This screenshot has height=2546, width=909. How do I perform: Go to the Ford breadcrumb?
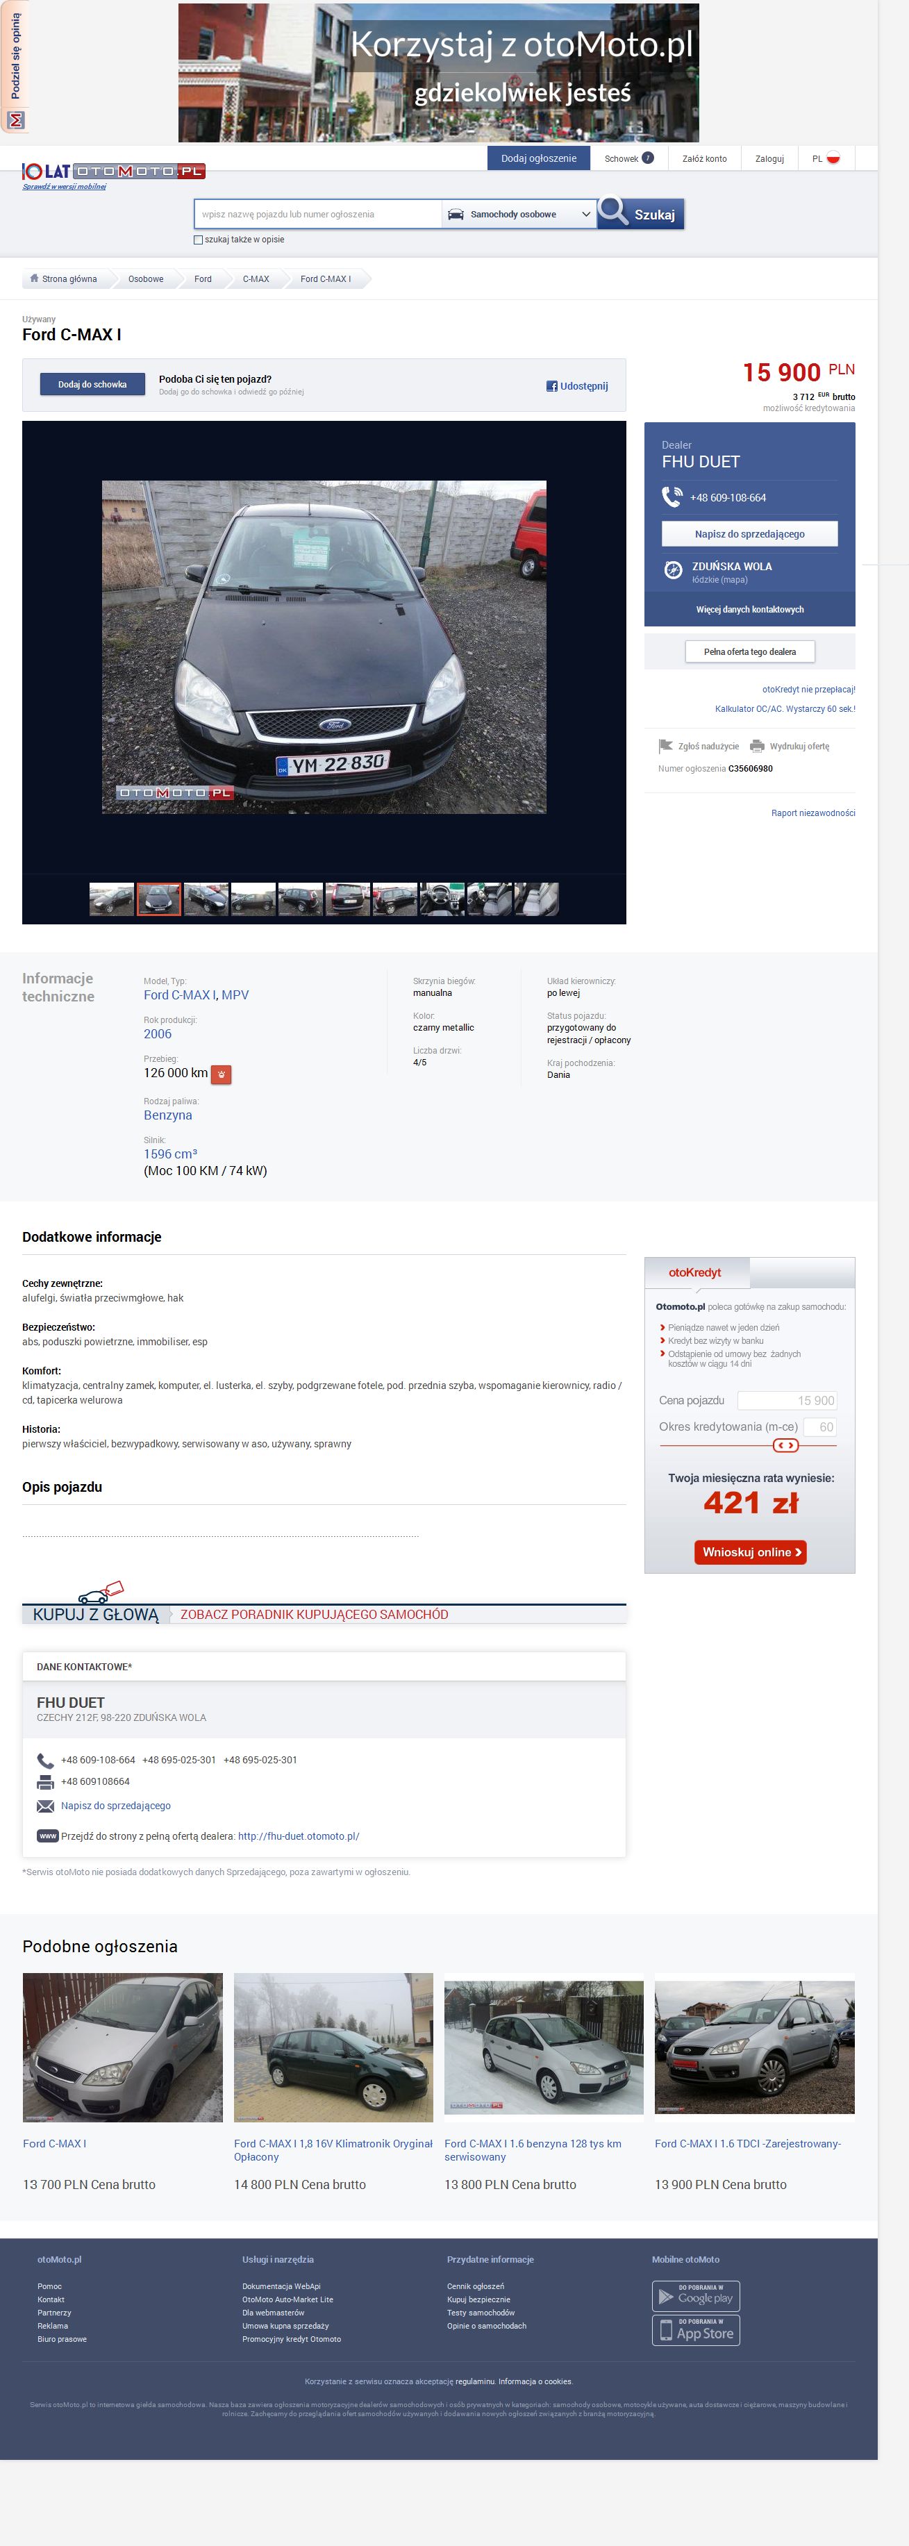click(x=203, y=278)
